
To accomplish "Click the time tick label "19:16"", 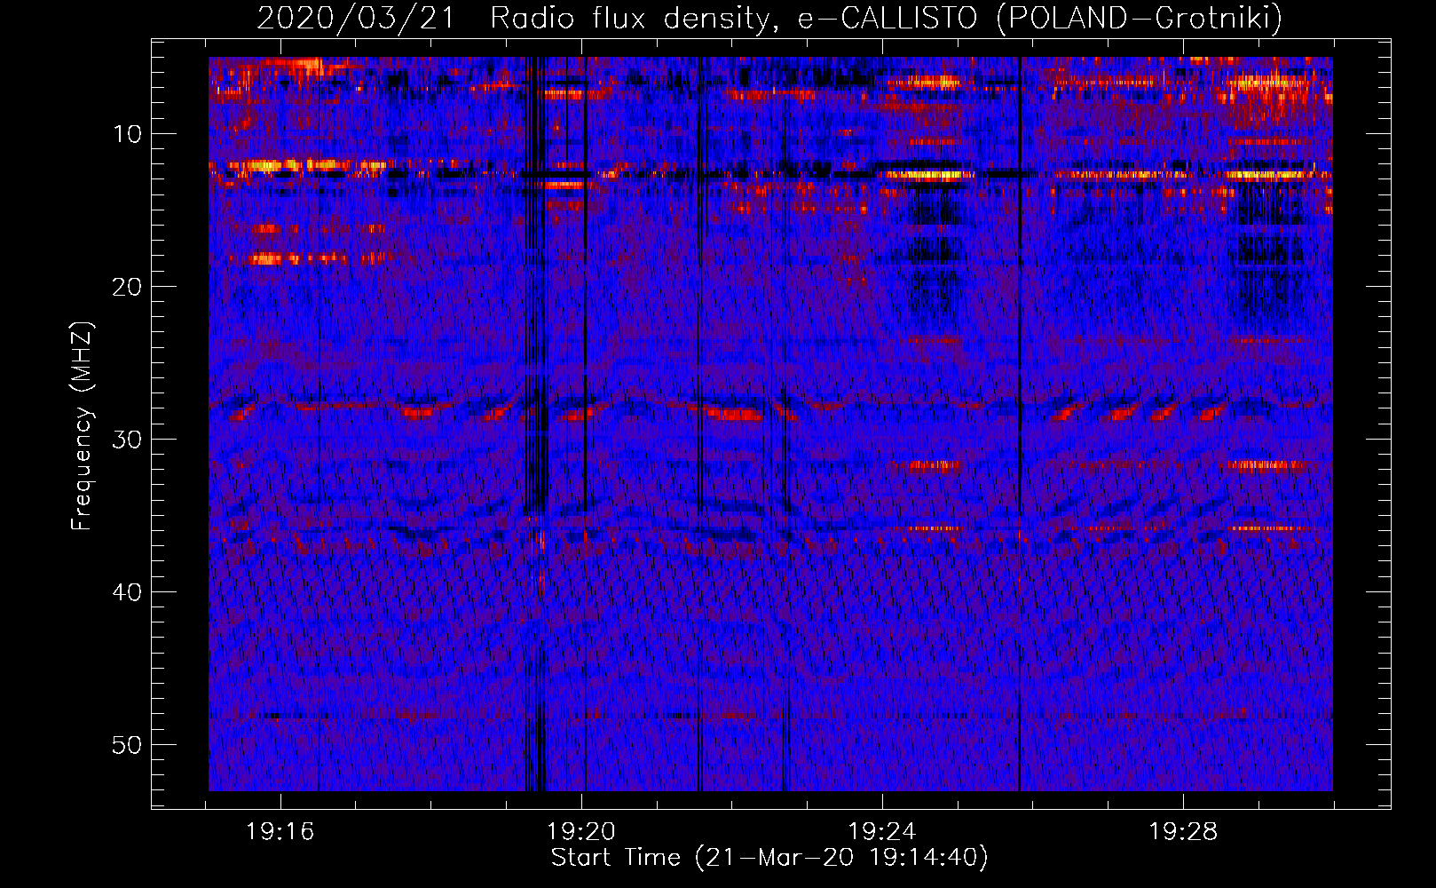I will 280,832.
